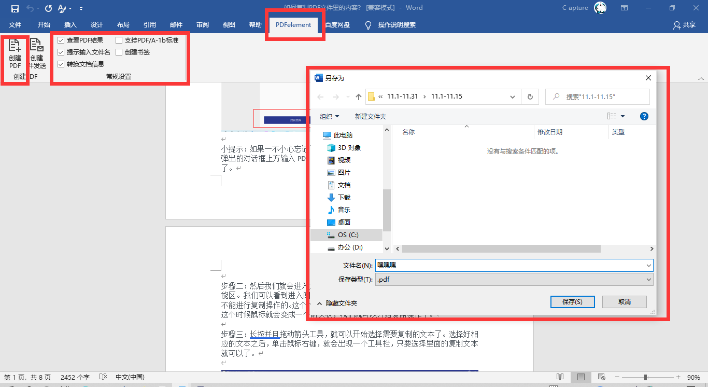Click the 保存(S) button
The width and height of the screenshot is (708, 387).
click(x=572, y=301)
